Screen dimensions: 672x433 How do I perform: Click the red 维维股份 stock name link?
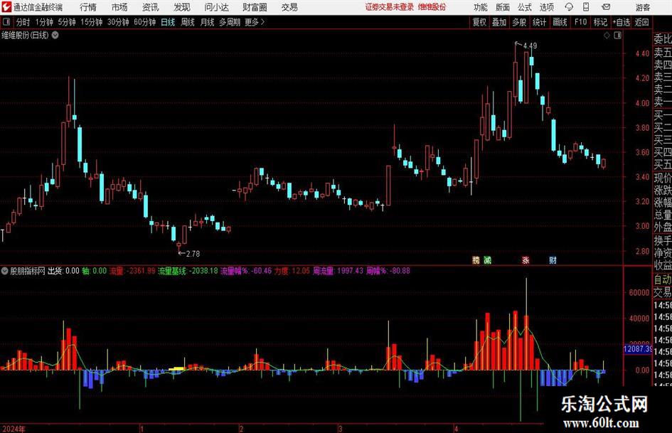pos(432,7)
